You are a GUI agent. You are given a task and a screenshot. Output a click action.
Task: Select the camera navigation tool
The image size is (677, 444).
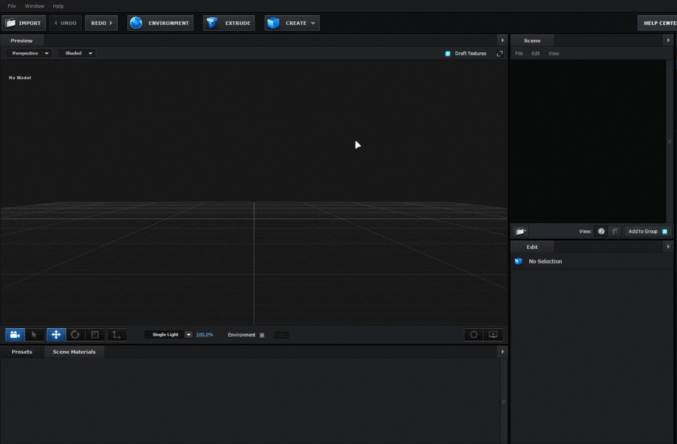pos(15,335)
